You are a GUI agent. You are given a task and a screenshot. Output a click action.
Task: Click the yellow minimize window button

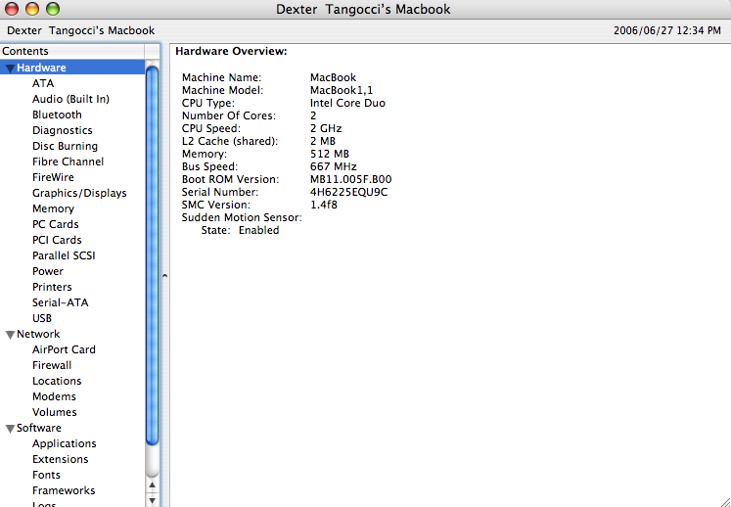point(32,9)
